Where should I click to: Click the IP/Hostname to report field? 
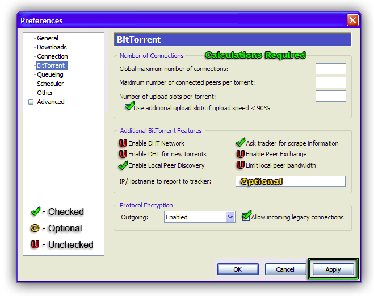(x=290, y=181)
